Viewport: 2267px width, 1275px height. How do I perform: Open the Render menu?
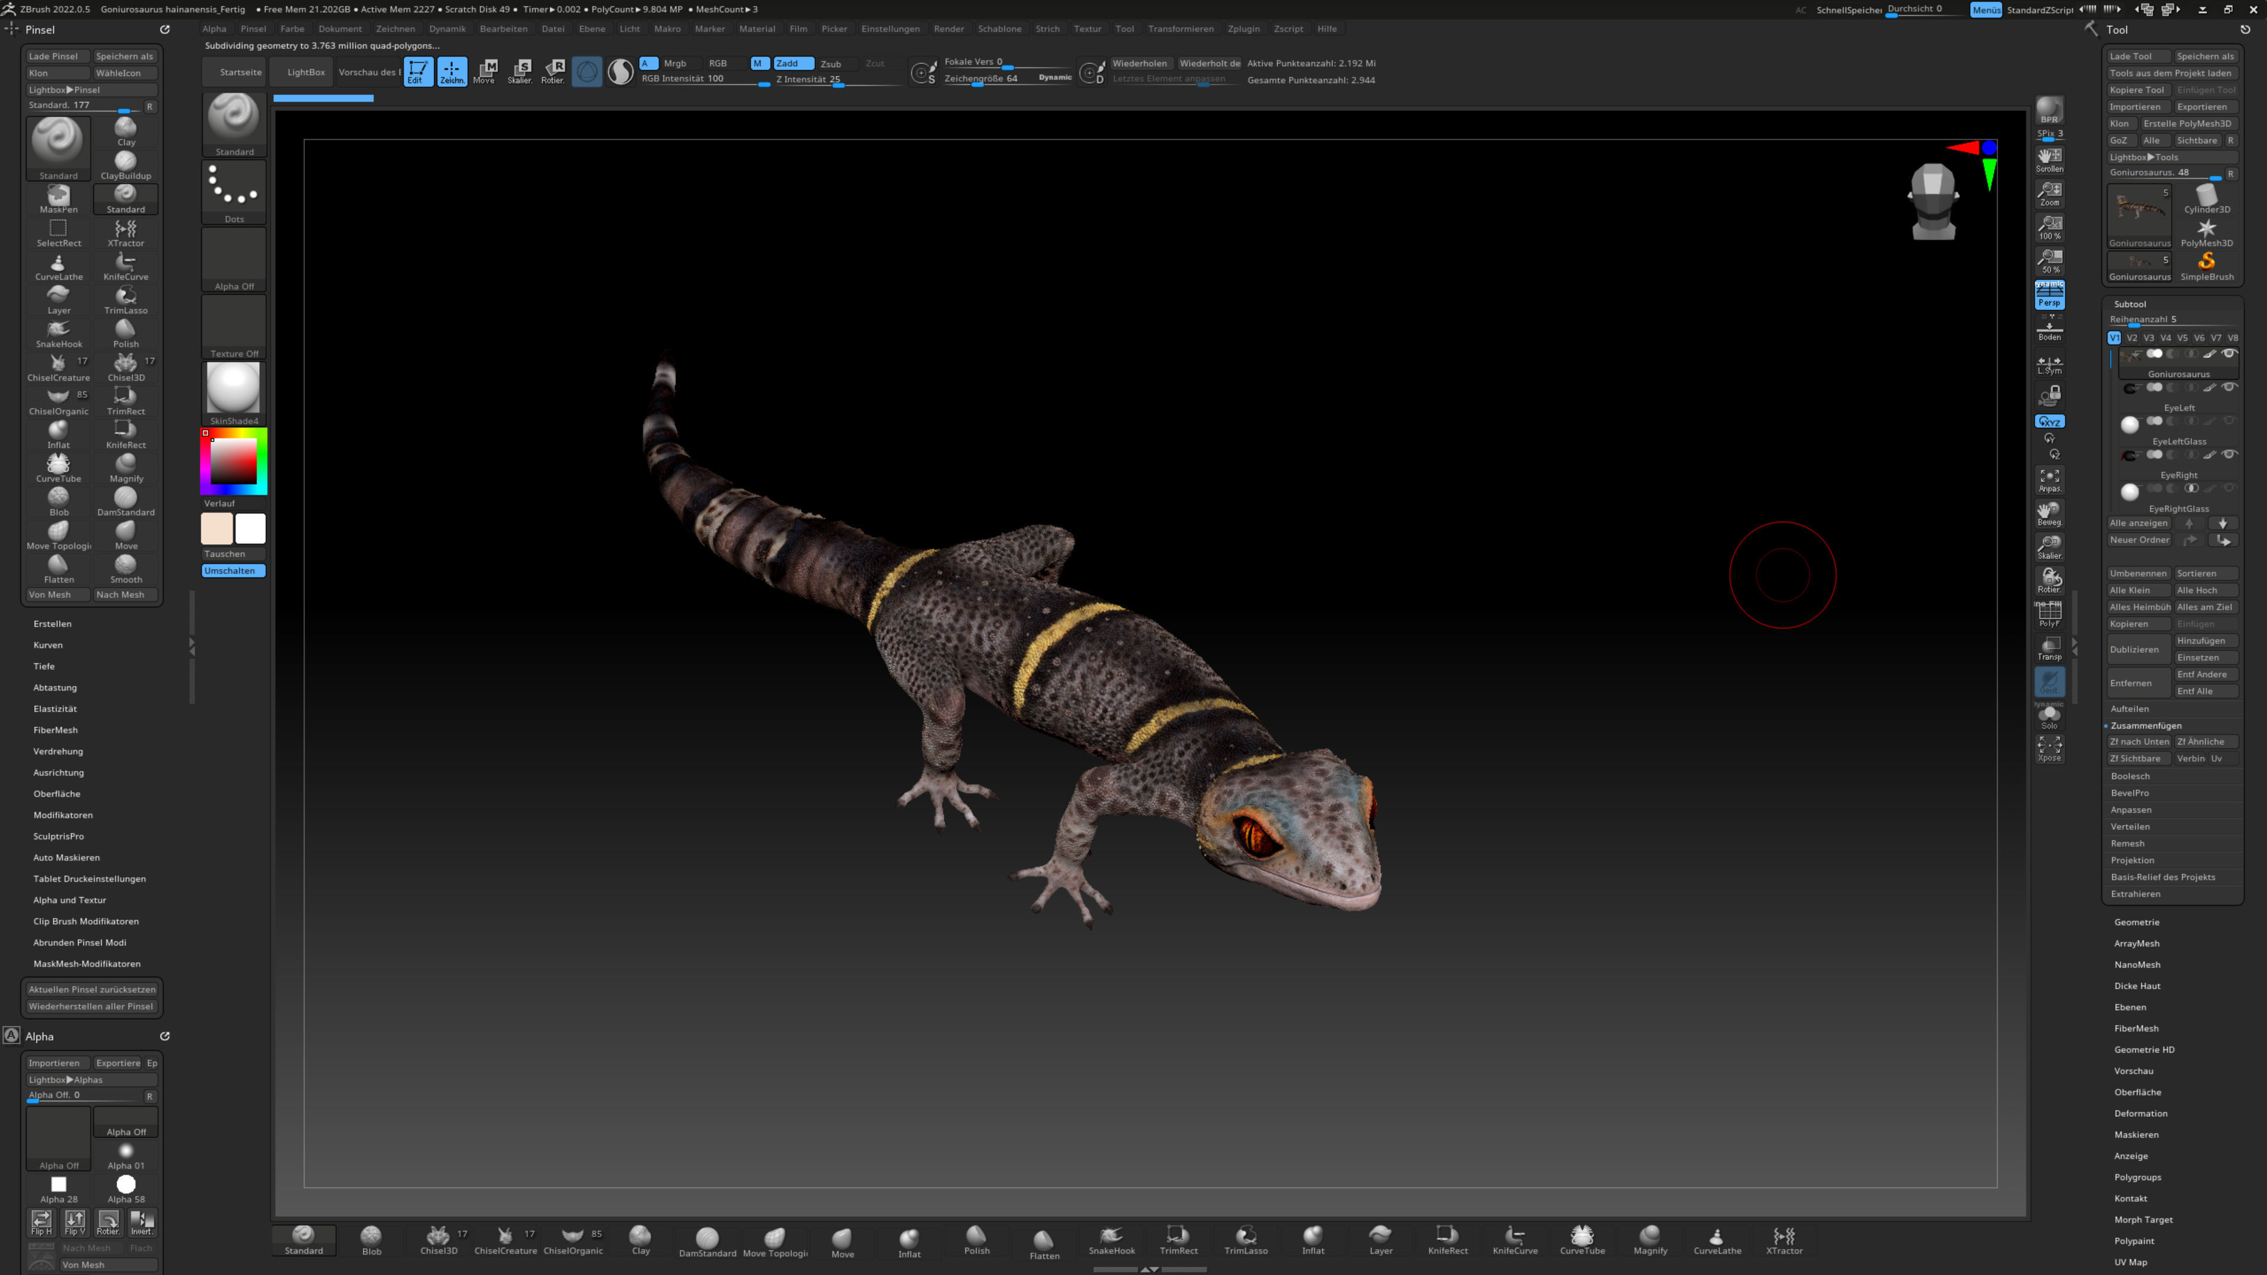coord(948,29)
